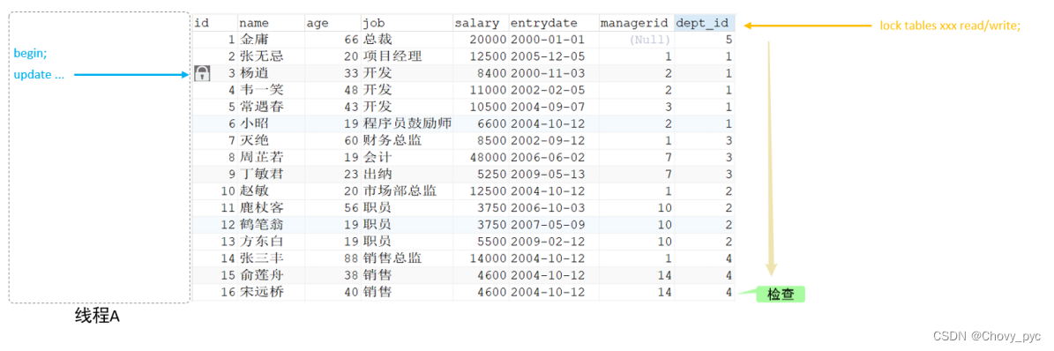Click the job cell 程序员鼓励师
Viewport: 1054px width, 351px height.
click(407, 123)
